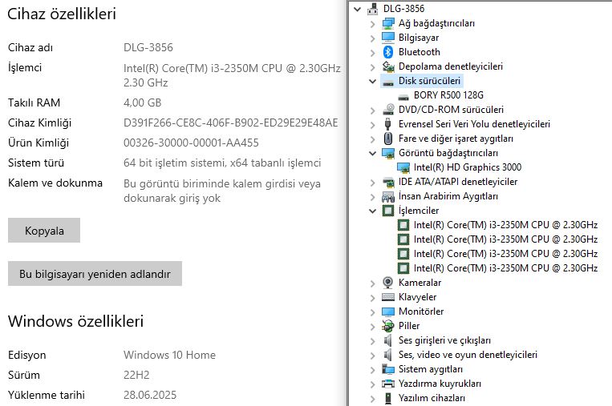Click the DVD/CD-ROM sürücüleri disc icon

[388, 110]
